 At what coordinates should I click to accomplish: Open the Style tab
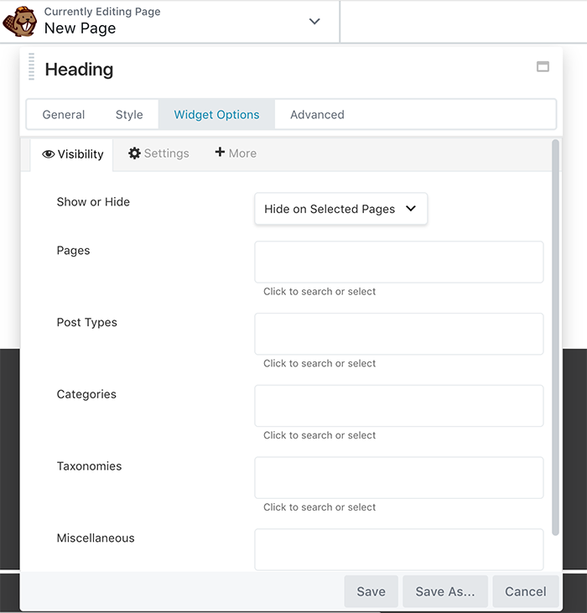click(x=129, y=115)
